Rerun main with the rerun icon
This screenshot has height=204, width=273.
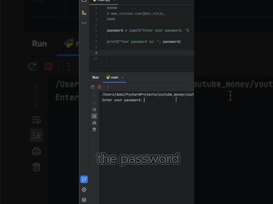click(x=93, y=87)
